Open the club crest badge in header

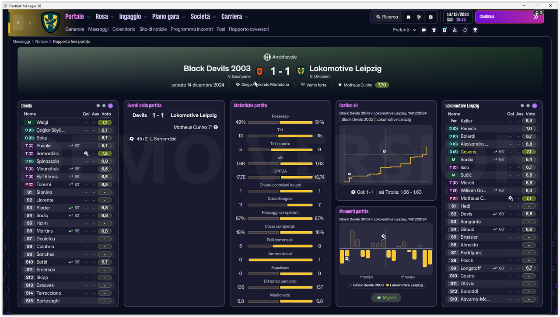(x=51, y=23)
